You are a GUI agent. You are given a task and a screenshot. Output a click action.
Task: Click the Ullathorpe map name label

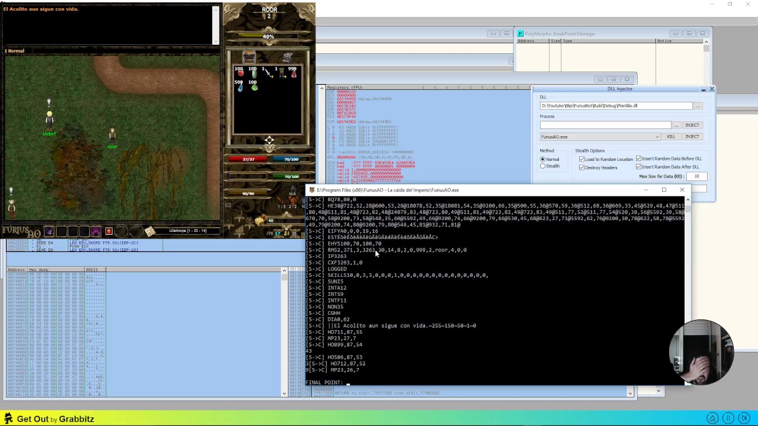coord(188,231)
